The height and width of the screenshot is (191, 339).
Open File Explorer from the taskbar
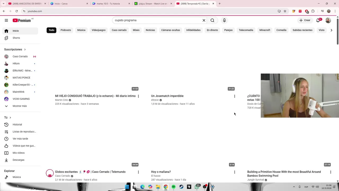click(158, 187)
